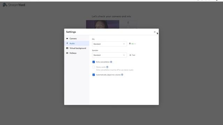Click the mic volume help icon
This screenshot has height=125, width=223.
[122, 75]
